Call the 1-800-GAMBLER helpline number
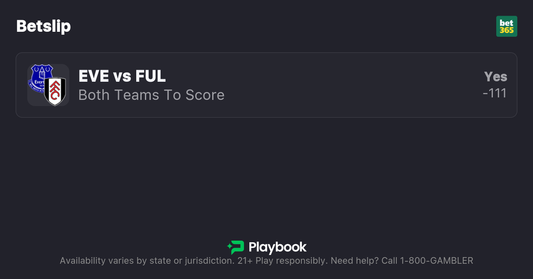The image size is (533, 279). [x=436, y=261]
